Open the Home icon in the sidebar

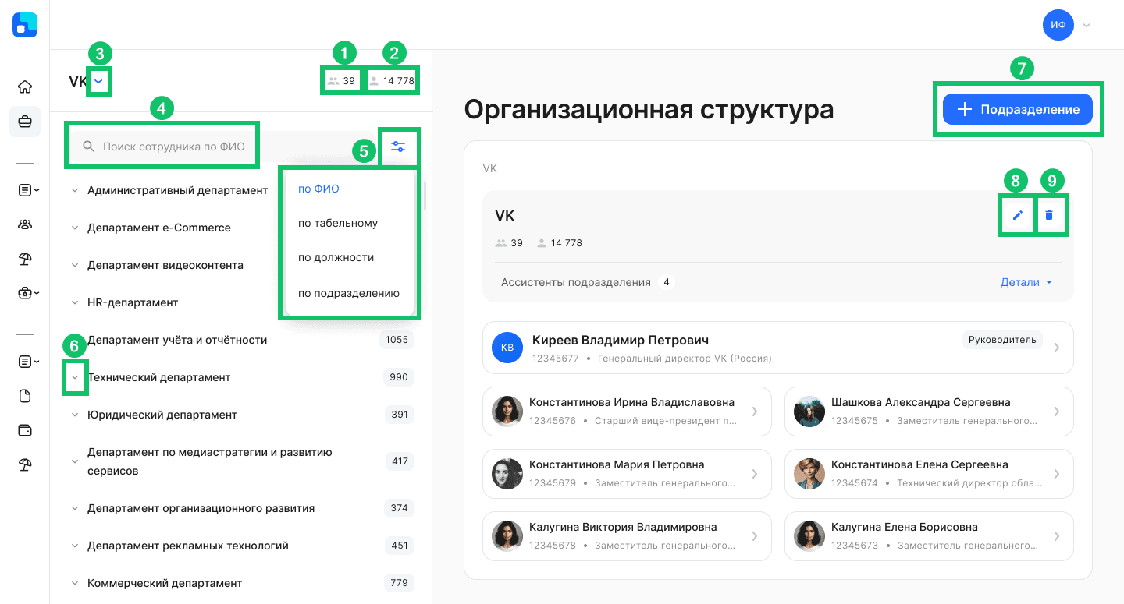click(x=25, y=87)
